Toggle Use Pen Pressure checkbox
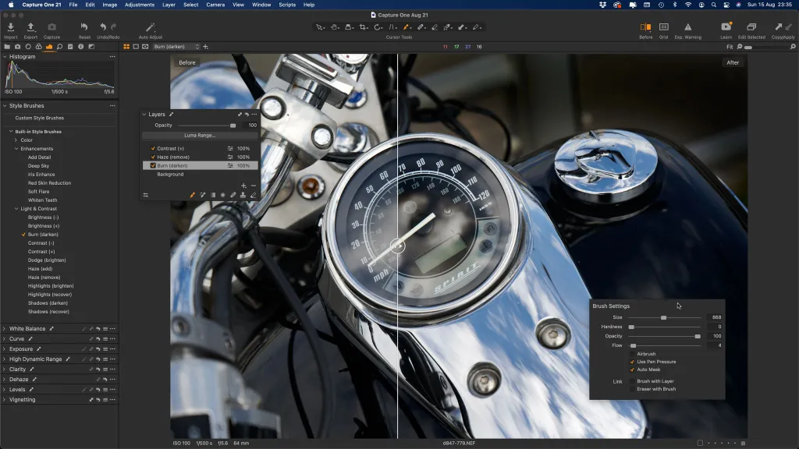The height and width of the screenshot is (449, 799). click(x=632, y=362)
